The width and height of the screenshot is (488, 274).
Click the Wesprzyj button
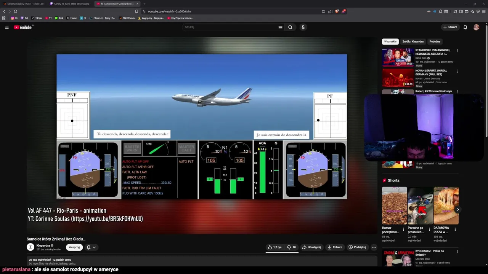74,247
